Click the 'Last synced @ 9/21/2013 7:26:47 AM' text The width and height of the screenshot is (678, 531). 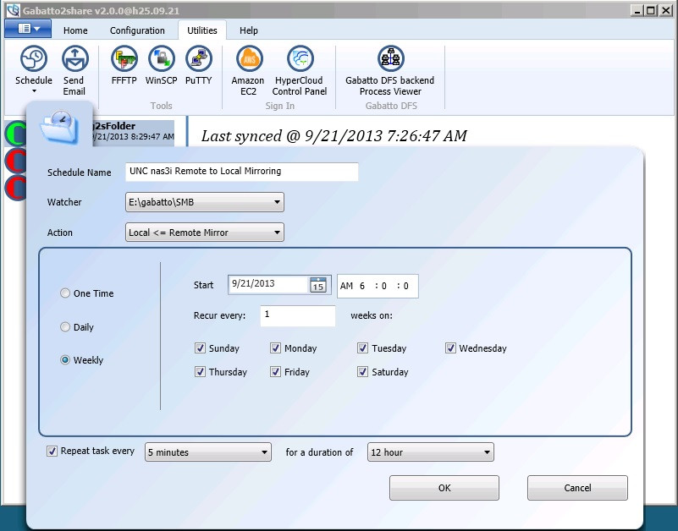(333, 136)
